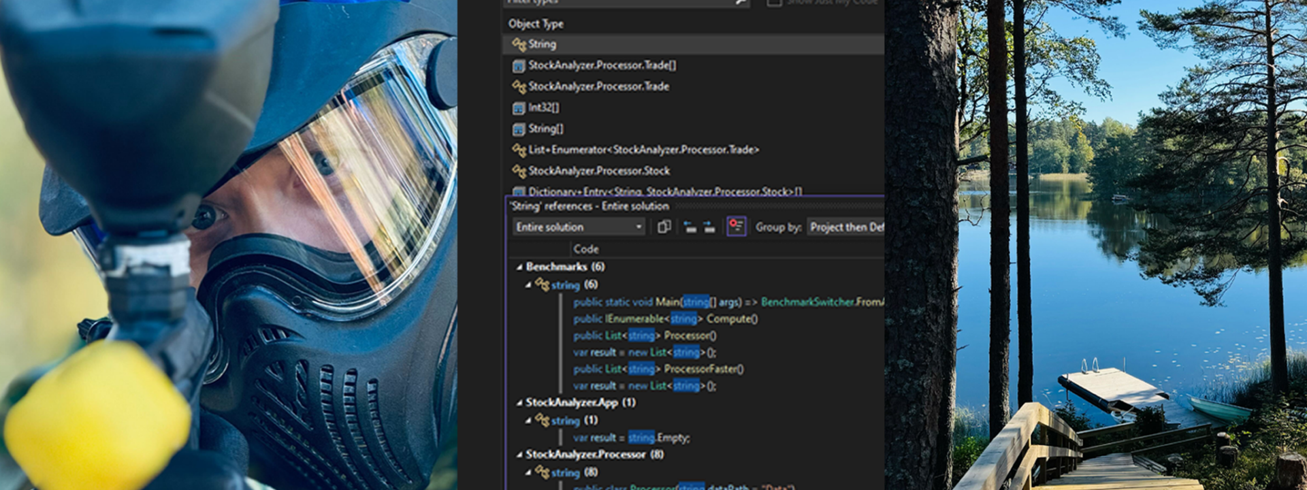This screenshot has width=1307, height=490.
Task: Enable Show Just My Code checkbox
Action: tap(774, 2)
